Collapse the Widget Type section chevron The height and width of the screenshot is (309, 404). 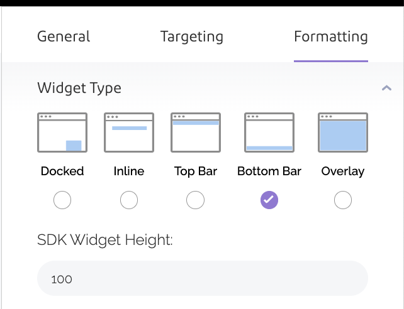tap(386, 89)
